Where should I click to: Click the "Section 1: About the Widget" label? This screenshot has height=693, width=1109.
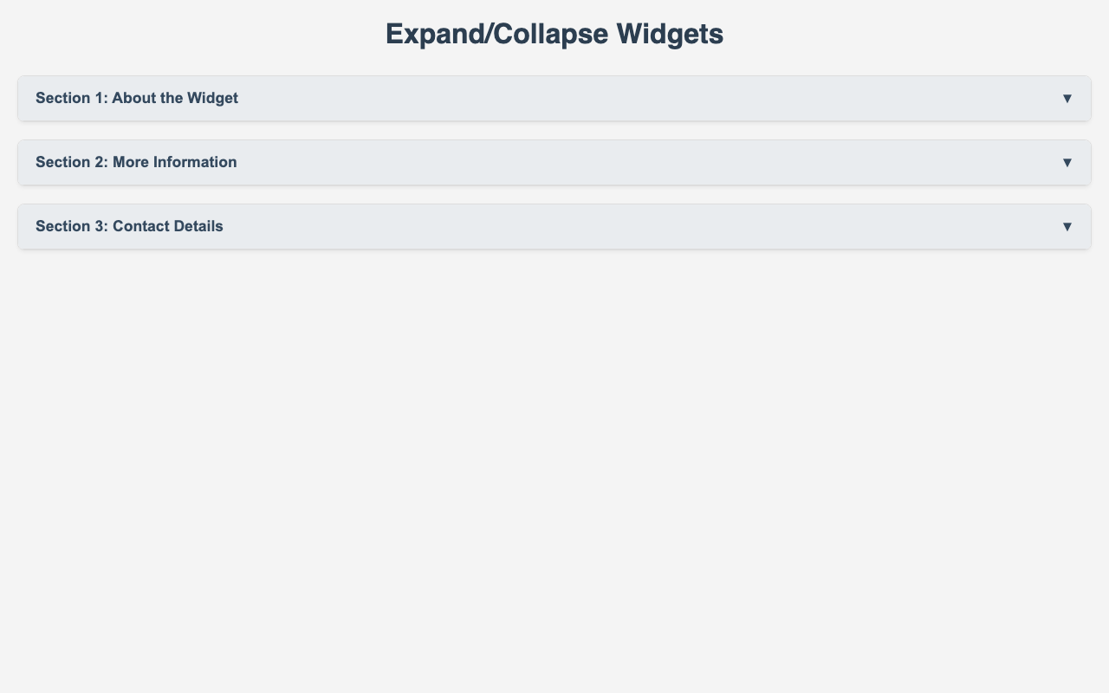[x=137, y=99]
